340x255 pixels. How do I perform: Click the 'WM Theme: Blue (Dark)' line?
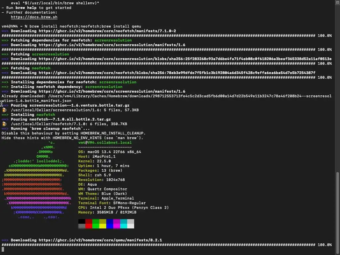tap(103, 194)
